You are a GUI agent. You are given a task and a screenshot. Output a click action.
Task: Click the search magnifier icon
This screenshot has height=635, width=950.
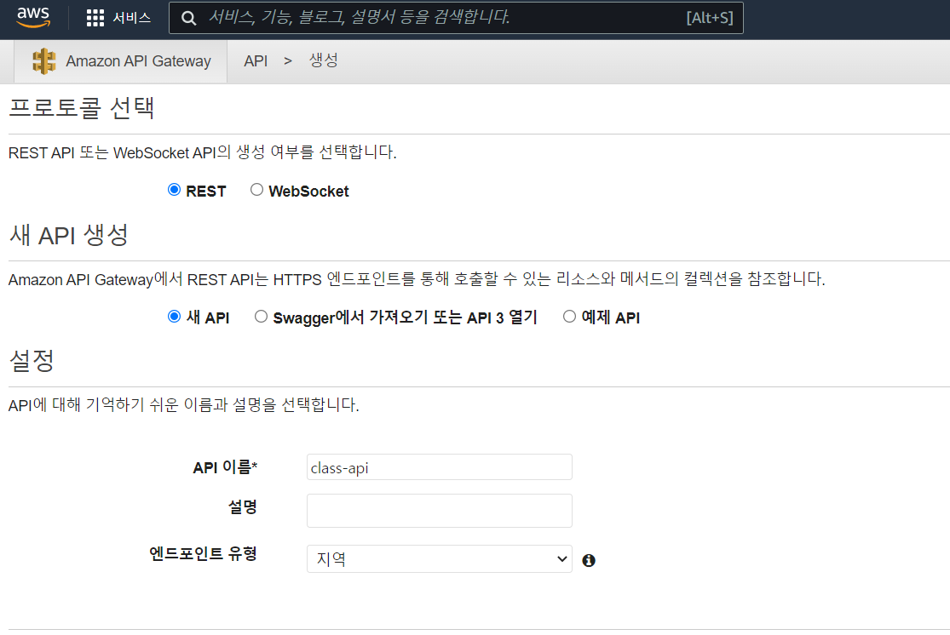click(188, 18)
